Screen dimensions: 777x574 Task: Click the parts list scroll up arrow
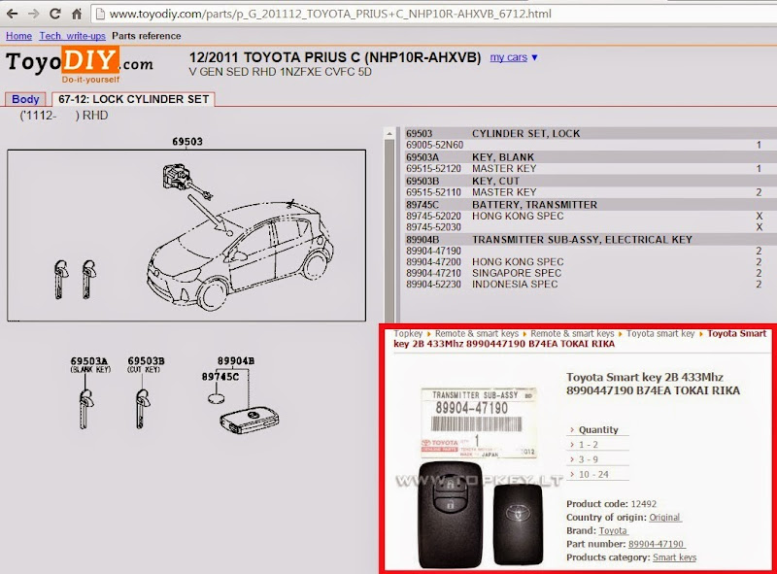[x=389, y=133]
